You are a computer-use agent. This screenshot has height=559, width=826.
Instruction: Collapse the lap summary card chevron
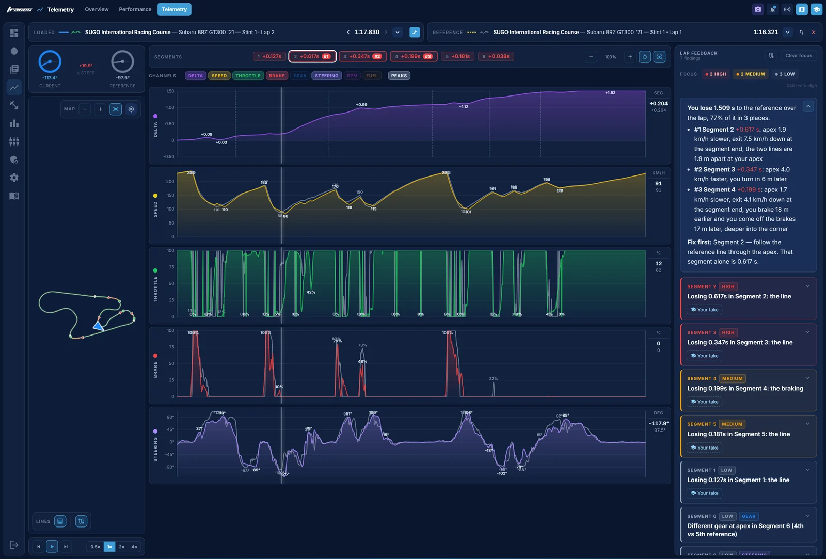808,106
